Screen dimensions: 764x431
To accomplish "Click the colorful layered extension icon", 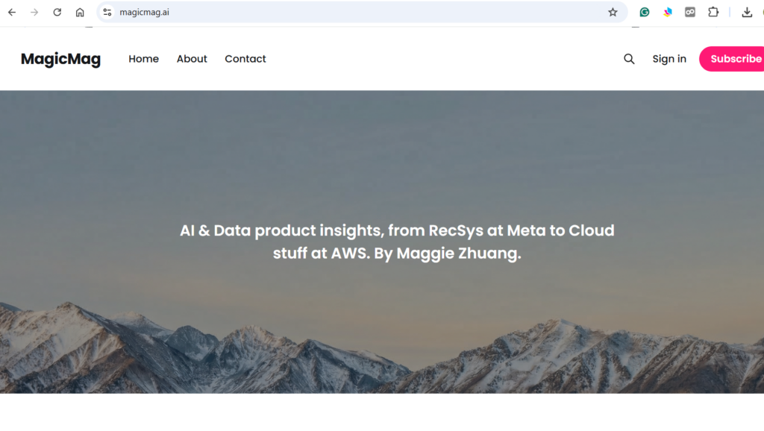I will pos(668,12).
